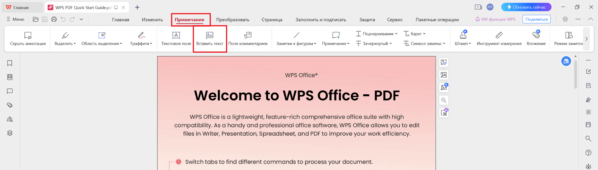This screenshot has width=598, height=170.
Task: Open the layers panel in left sidebar
Action: [10, 133]
